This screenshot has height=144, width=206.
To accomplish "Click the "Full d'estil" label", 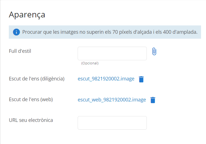I will coord(20,51).
